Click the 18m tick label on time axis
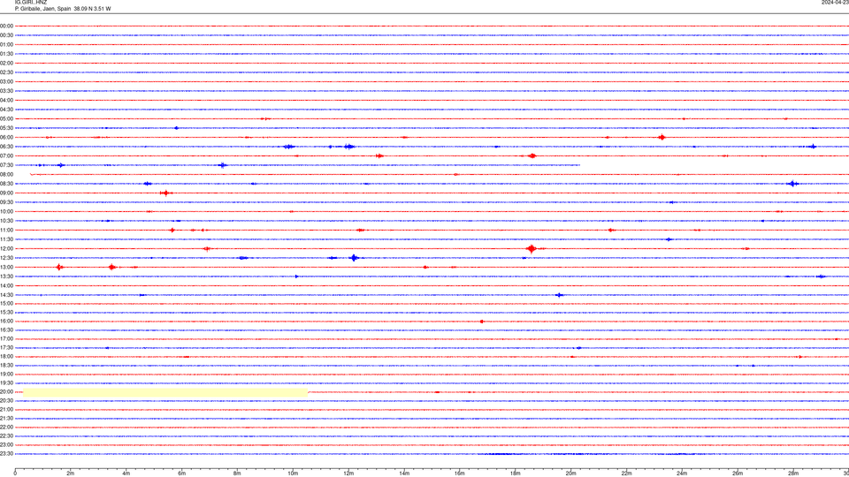This screenshot has width=849, height=477. [515, 473]
